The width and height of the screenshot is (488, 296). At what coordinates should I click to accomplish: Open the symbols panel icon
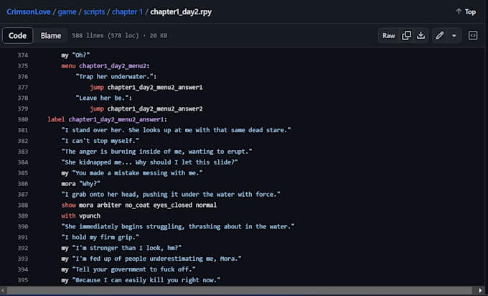tap(473, 35)
